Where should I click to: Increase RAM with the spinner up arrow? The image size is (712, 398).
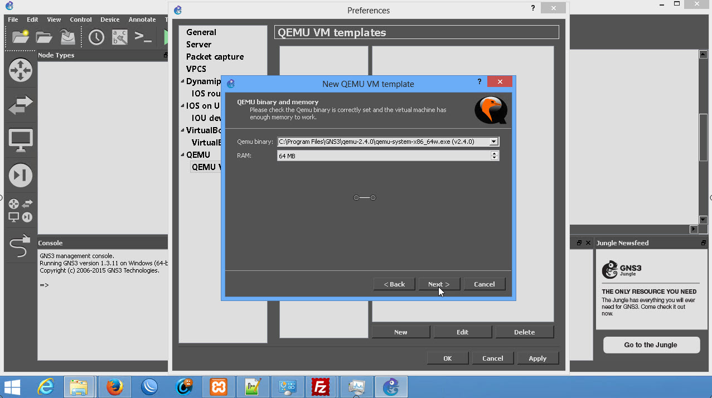point(495,154)
